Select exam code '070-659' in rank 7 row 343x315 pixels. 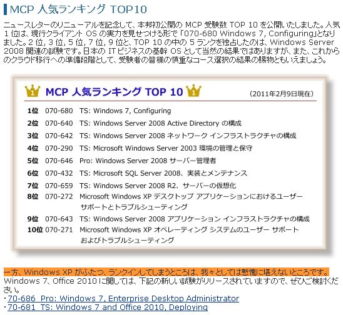click(x=59, y=186)
